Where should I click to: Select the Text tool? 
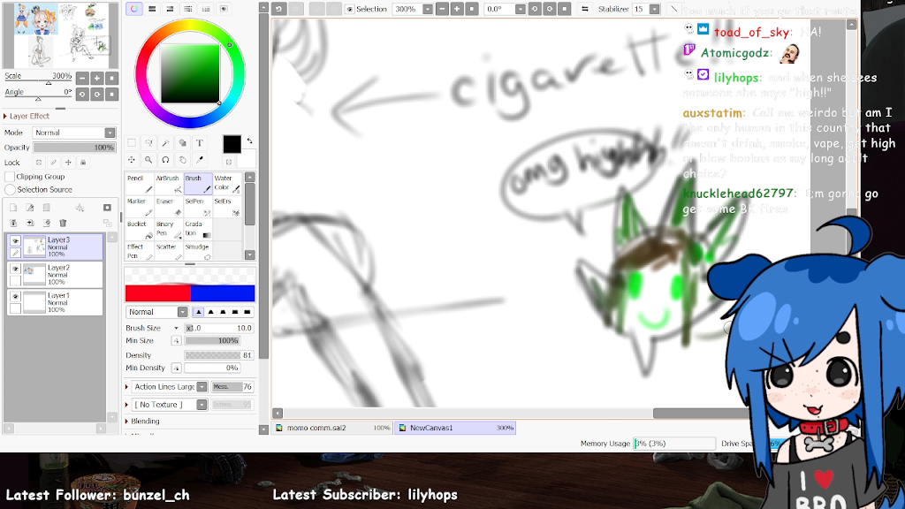pyautogui.click(x=200, y=142)
